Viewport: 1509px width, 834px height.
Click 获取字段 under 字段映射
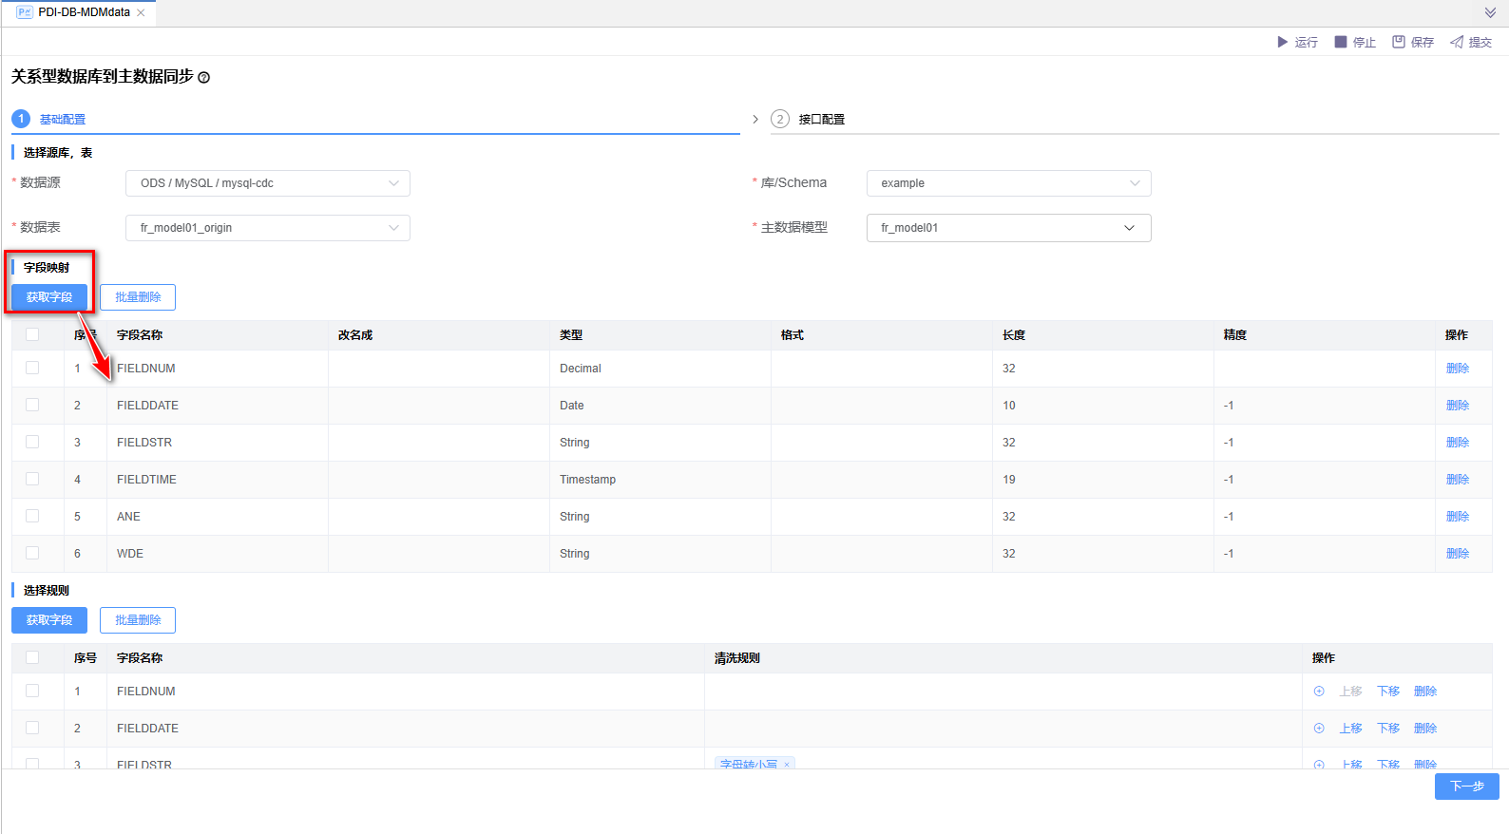click(x=49, y=297)
